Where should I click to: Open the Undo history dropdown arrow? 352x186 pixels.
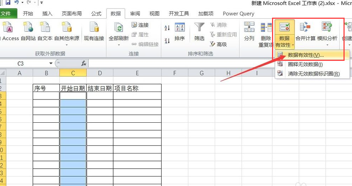click(x=22, y=3)
